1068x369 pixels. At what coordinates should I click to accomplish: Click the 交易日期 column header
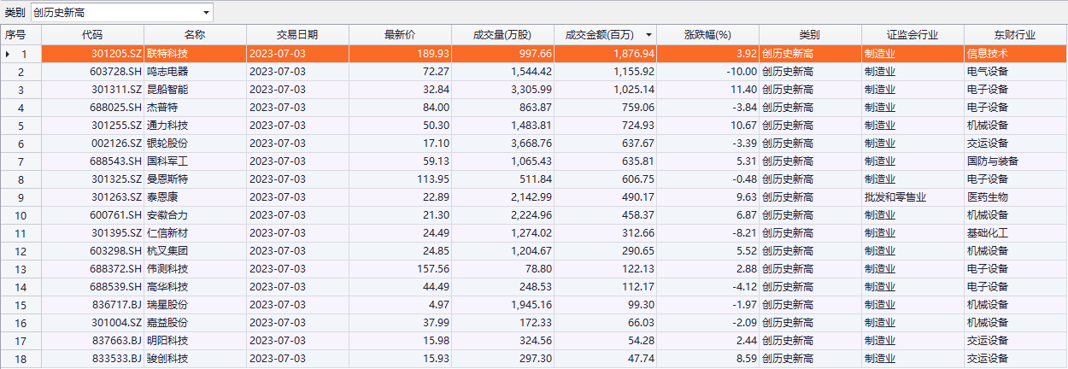point(297,35)
